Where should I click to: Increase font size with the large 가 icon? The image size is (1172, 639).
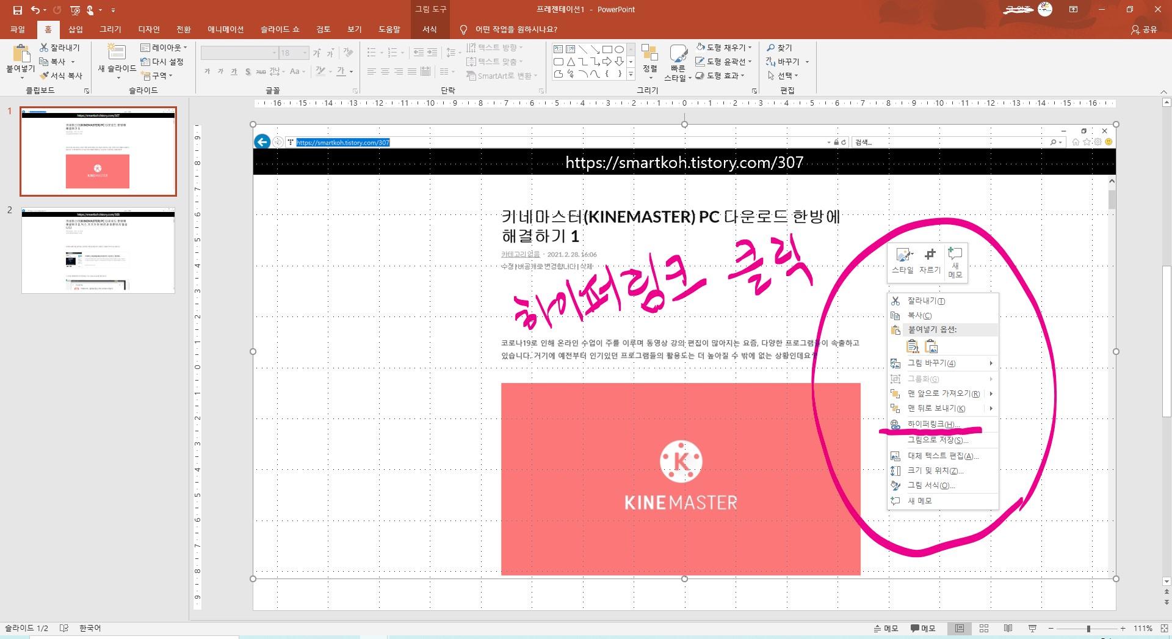[317, 53]
